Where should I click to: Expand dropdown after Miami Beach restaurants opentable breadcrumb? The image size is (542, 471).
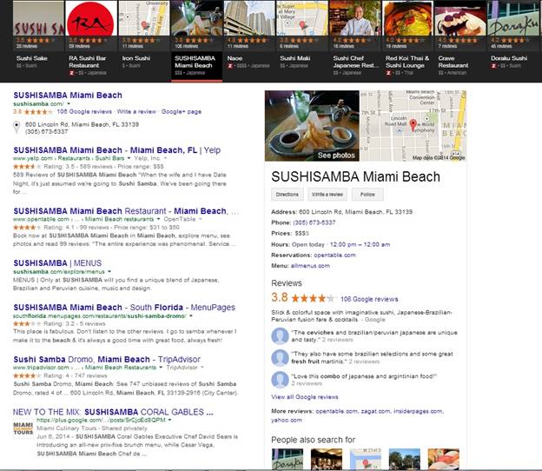coord(159,219)
